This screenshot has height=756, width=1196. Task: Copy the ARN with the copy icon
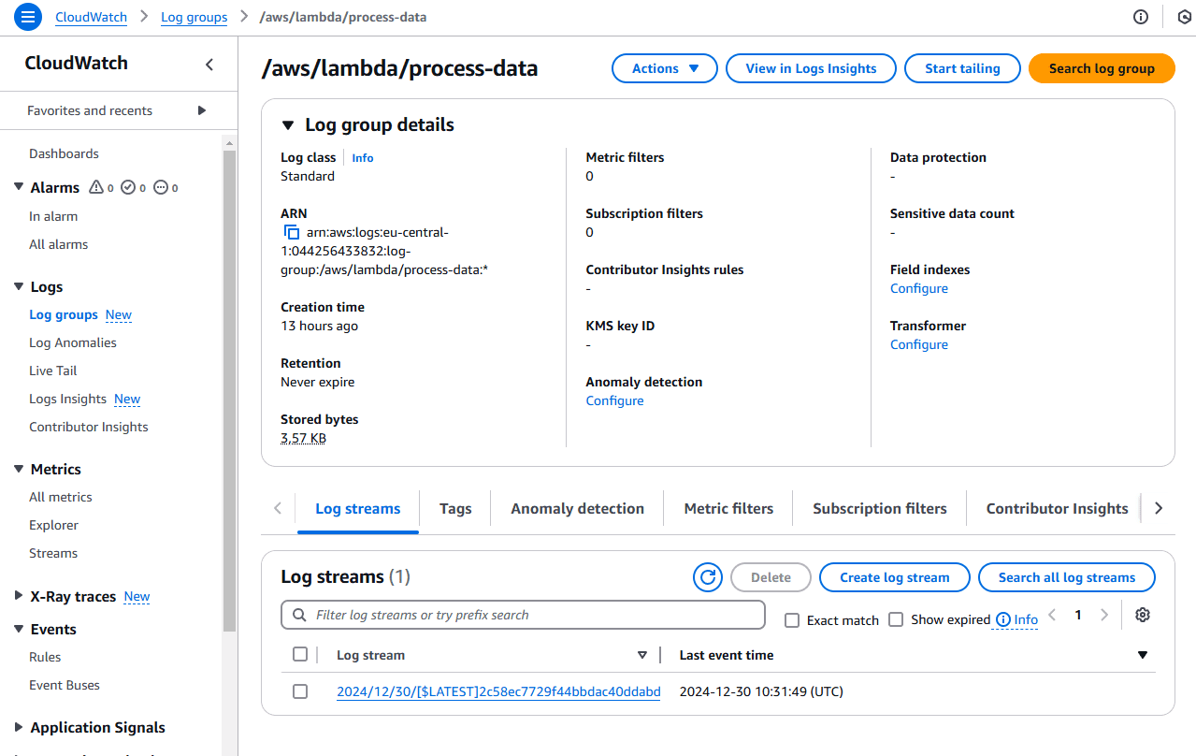(292, 232)
